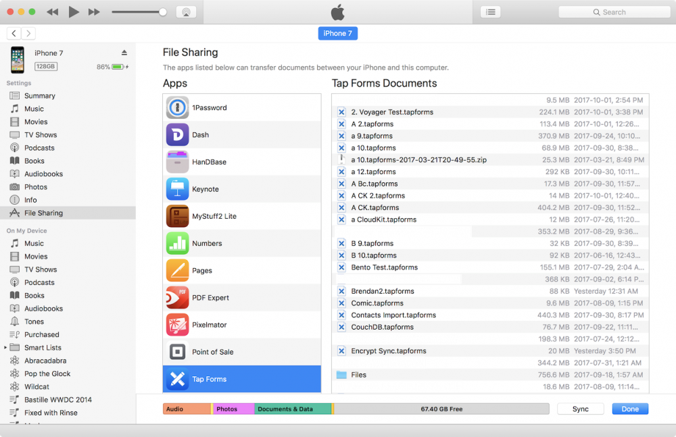Click the Photos storage segment
The width and height of the screenshot is (676, 437).
coord(234,409)
